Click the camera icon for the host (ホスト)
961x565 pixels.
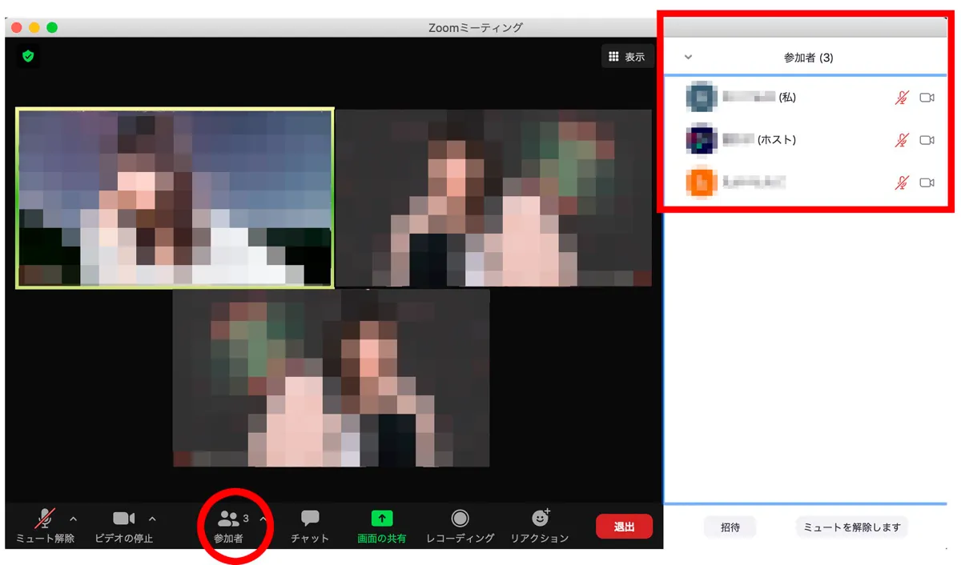point(927,140)
